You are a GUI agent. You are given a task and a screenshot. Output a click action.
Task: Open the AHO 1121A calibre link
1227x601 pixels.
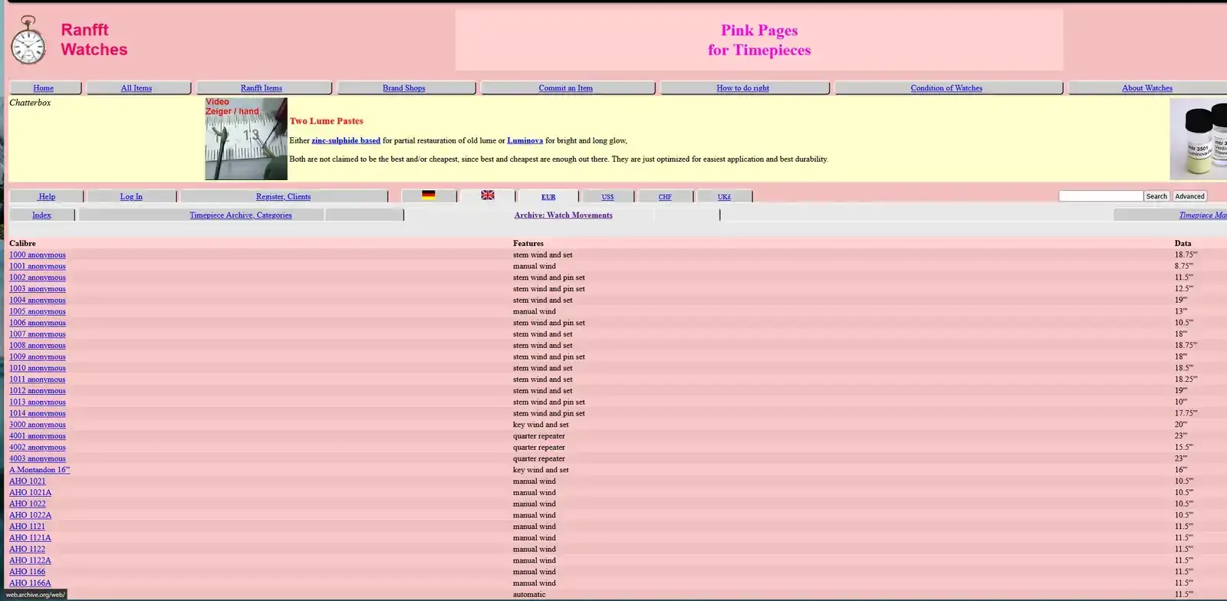point(31,538)
